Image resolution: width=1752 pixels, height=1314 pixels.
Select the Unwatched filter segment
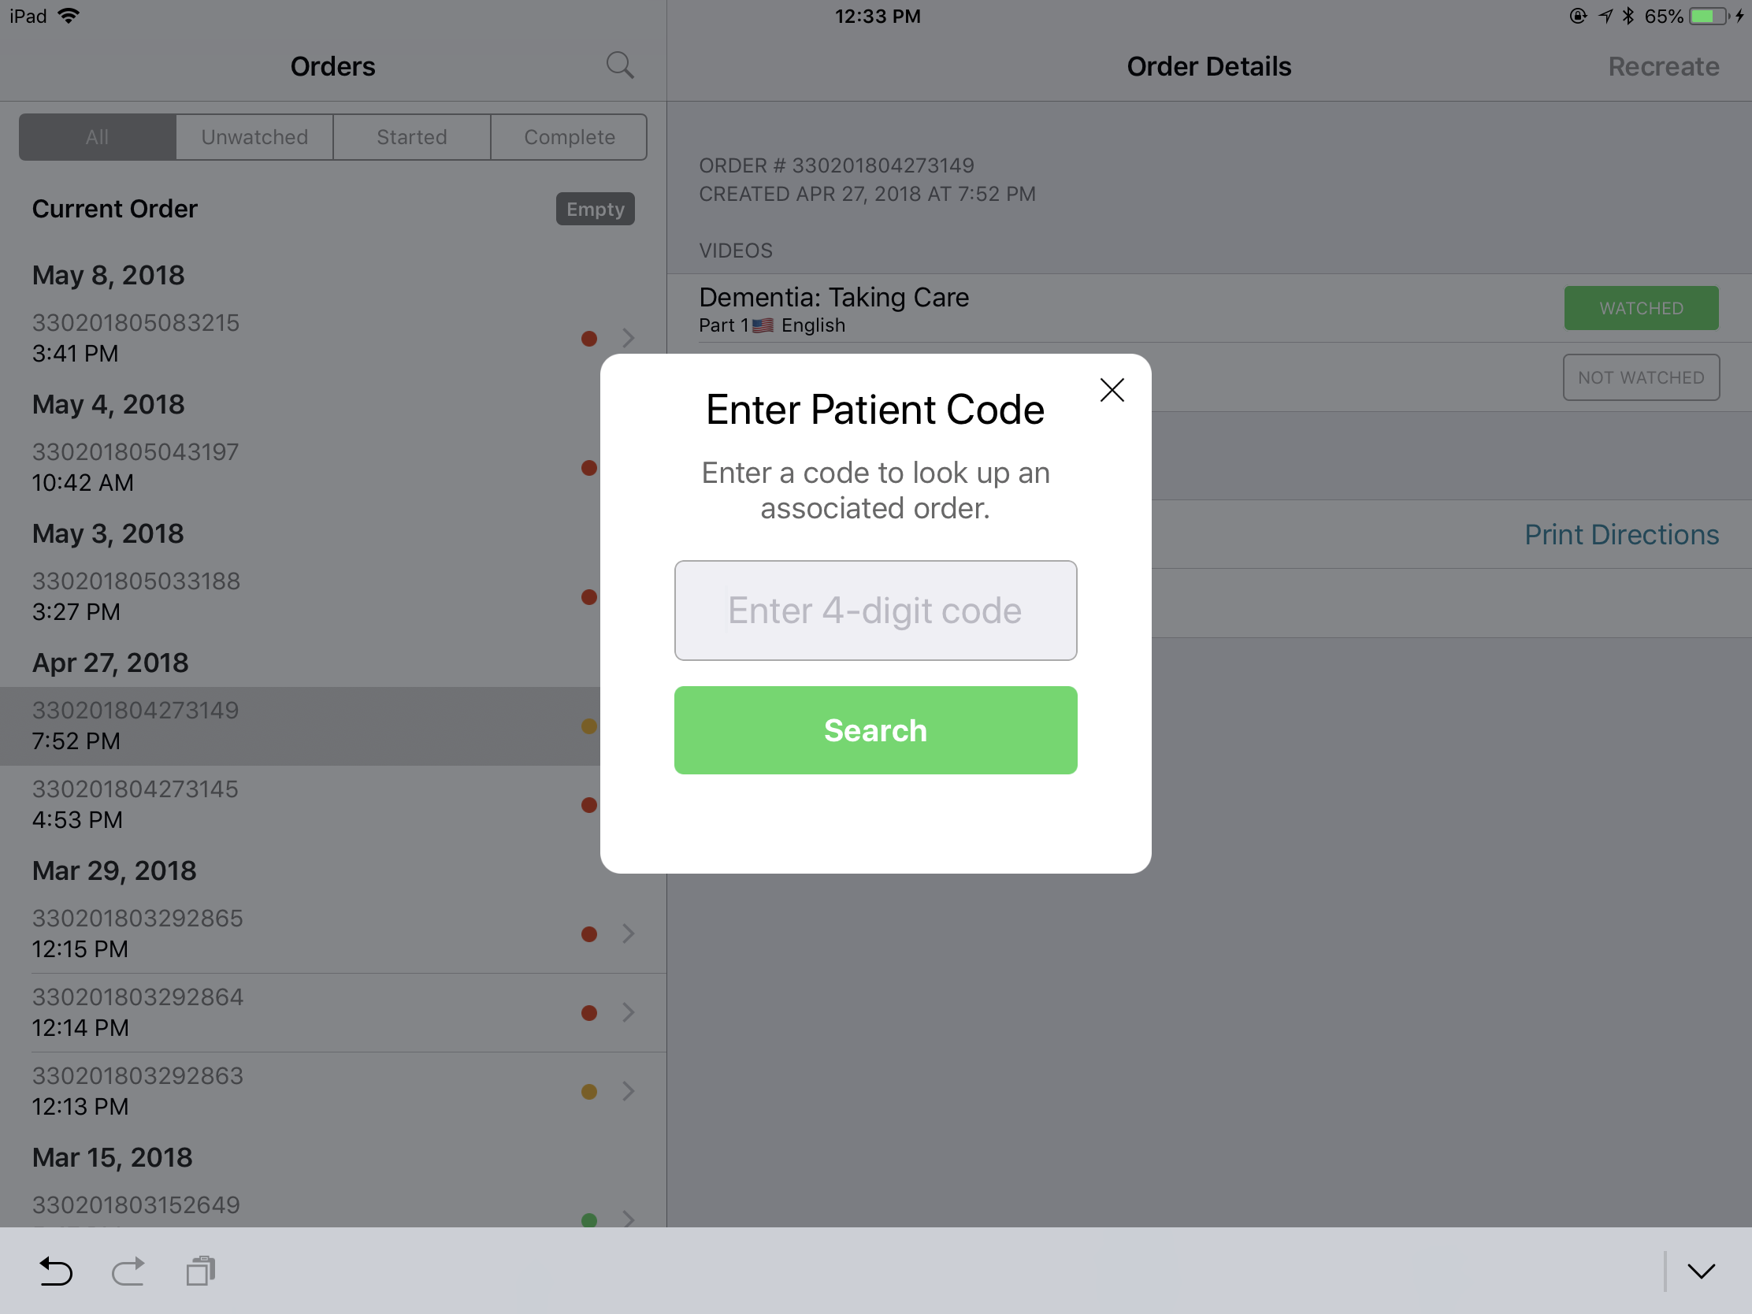[254, 137]
